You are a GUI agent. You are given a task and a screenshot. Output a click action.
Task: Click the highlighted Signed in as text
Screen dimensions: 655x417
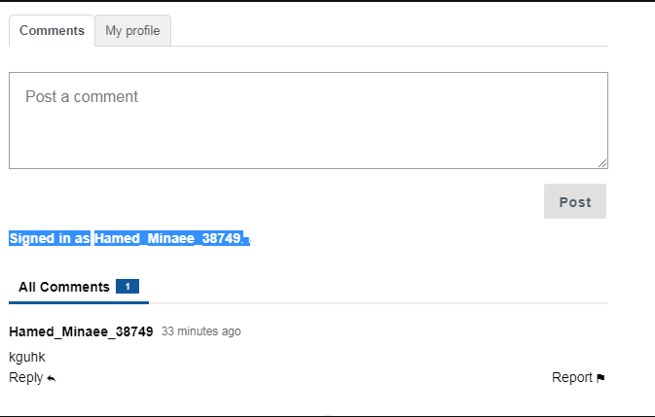coord(50,238)
